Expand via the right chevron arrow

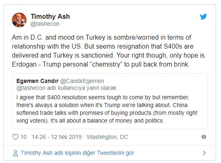[204, 153]
